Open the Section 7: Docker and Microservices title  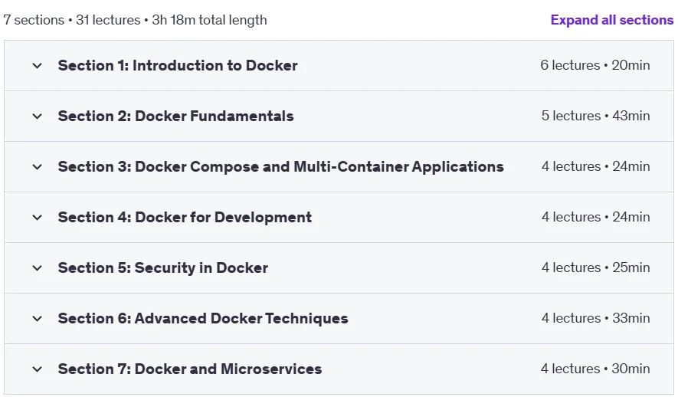(190, 369)
